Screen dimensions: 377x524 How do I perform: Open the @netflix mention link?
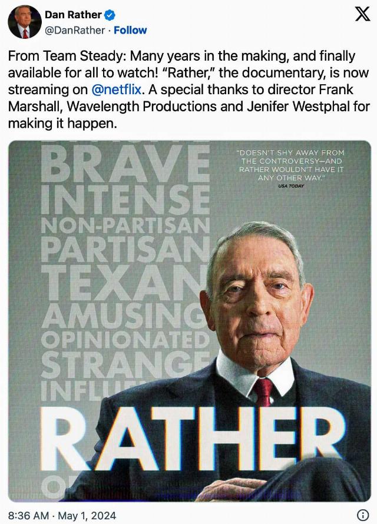pyautogui.click(x=116, y=89)
